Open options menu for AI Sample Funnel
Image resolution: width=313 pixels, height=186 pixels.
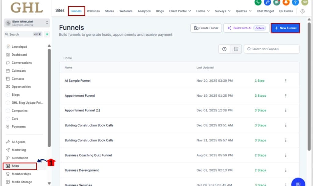[x=286, y=80]
